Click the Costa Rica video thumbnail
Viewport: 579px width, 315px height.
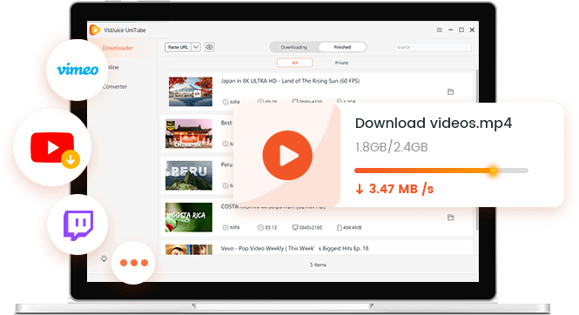click(x=189, y=218)
